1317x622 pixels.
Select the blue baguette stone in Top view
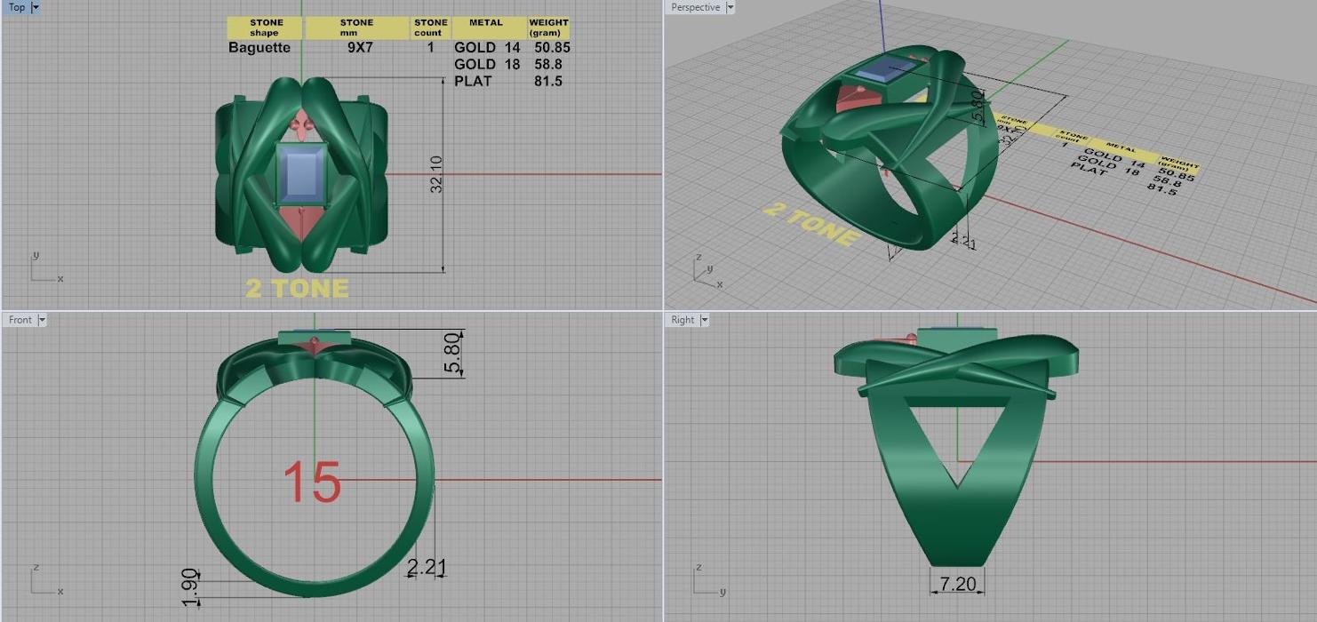(302, 175)
